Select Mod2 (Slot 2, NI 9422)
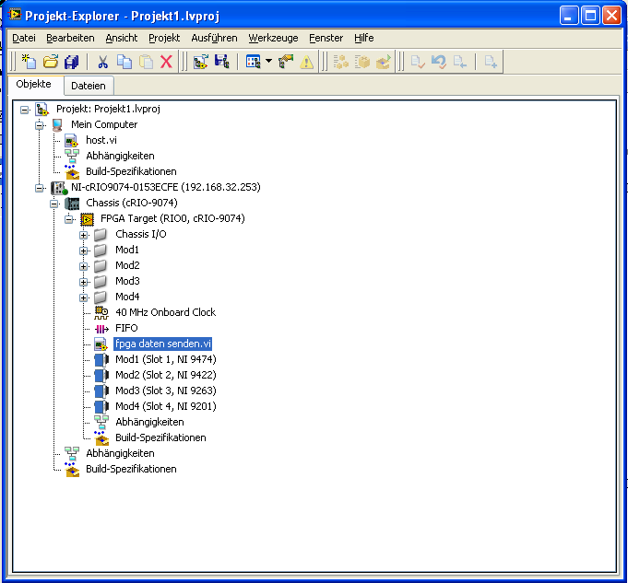The image size is (628, 583). [x=166, y=375]
